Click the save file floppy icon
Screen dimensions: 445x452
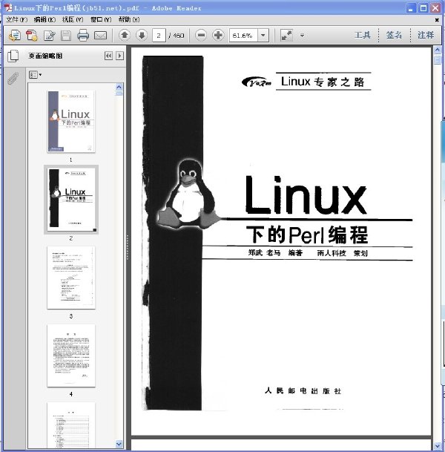pyautogui.click(x=66, y=36)
